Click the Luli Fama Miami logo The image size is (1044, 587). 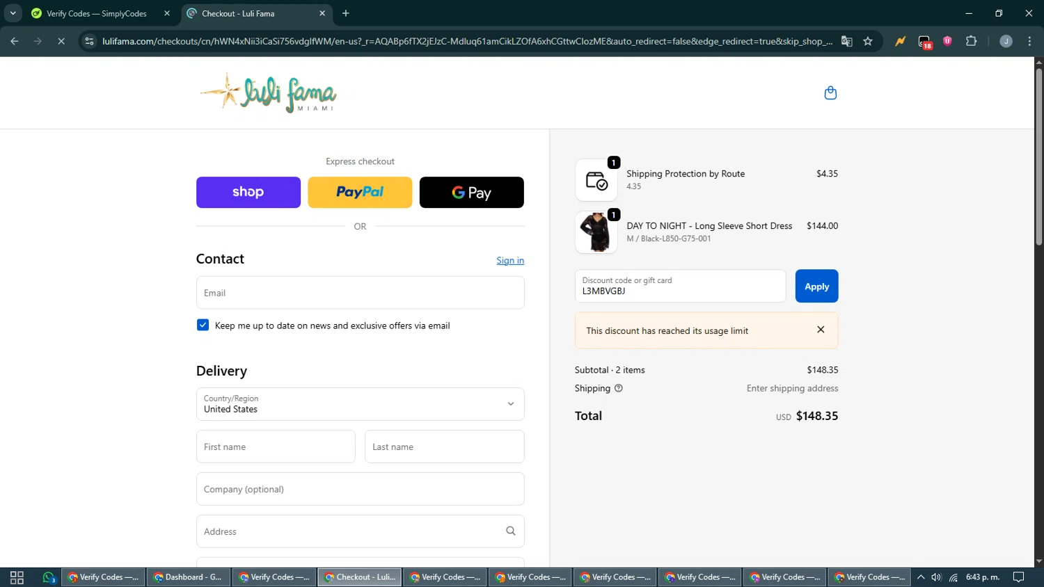pyautogui.click(x=269, y=93)
